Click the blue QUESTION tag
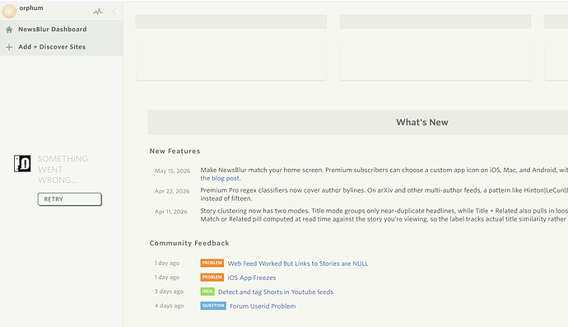 coord(213,306)
